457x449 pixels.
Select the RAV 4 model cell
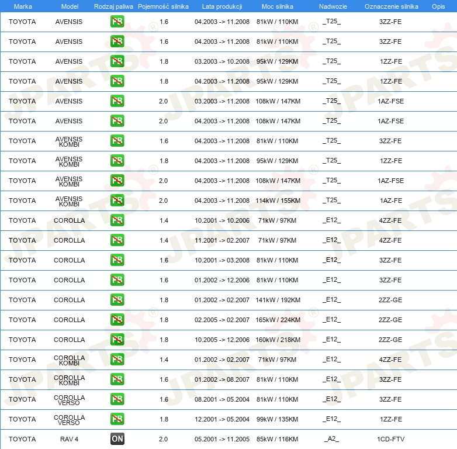69,439
